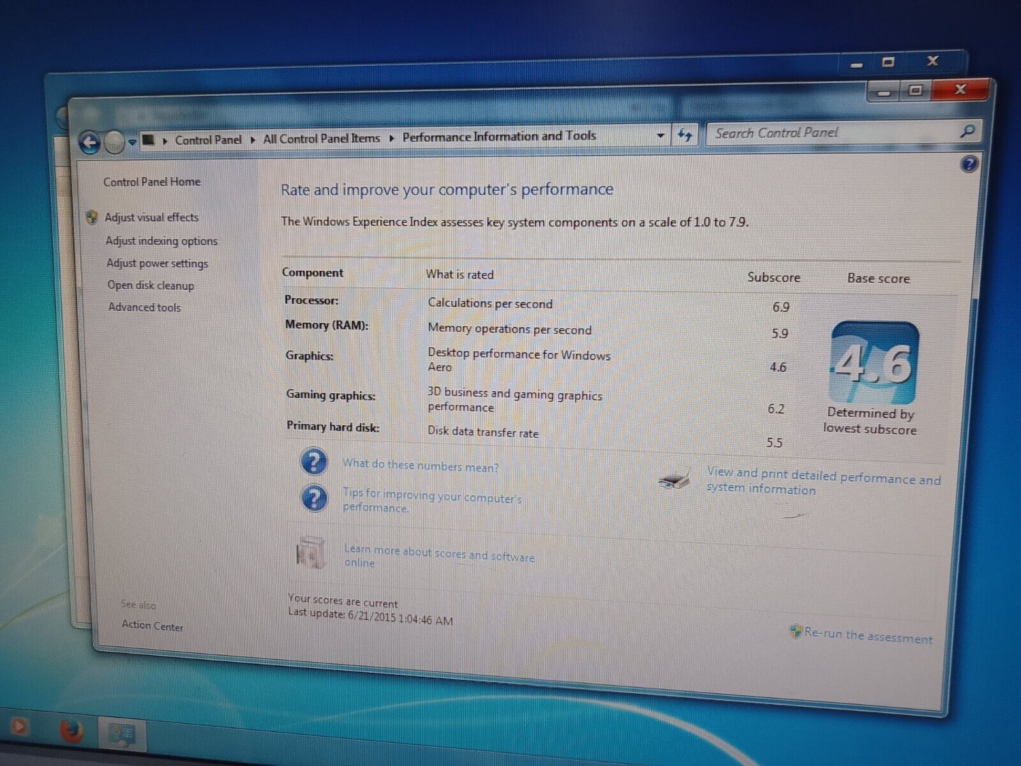Click the printer icon

675,479
